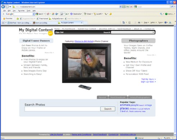Open the View menu
Image resolution: width=177 pixels, height=140 pixels.
tap(14, 11)
